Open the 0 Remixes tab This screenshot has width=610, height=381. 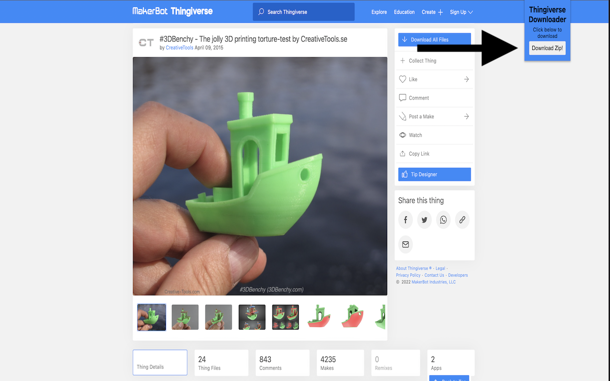point(396,363)
